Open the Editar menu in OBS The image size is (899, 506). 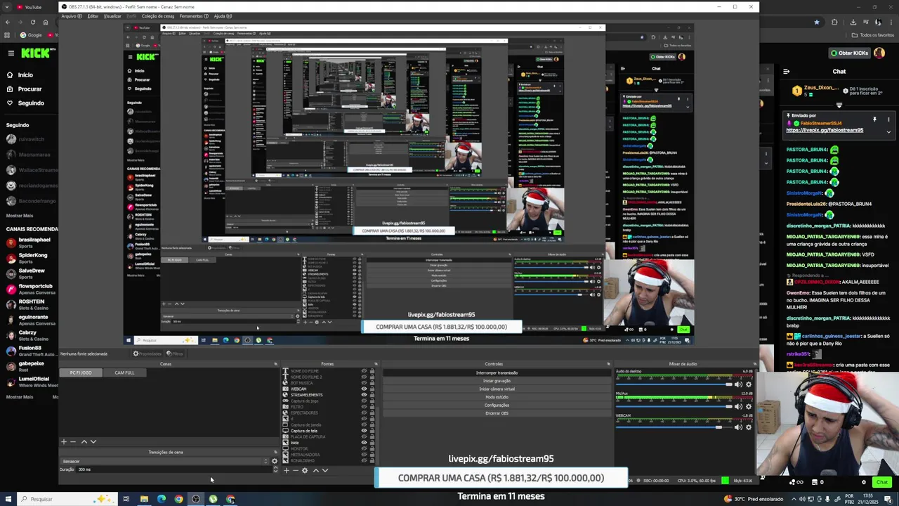(x=93, y=16)
